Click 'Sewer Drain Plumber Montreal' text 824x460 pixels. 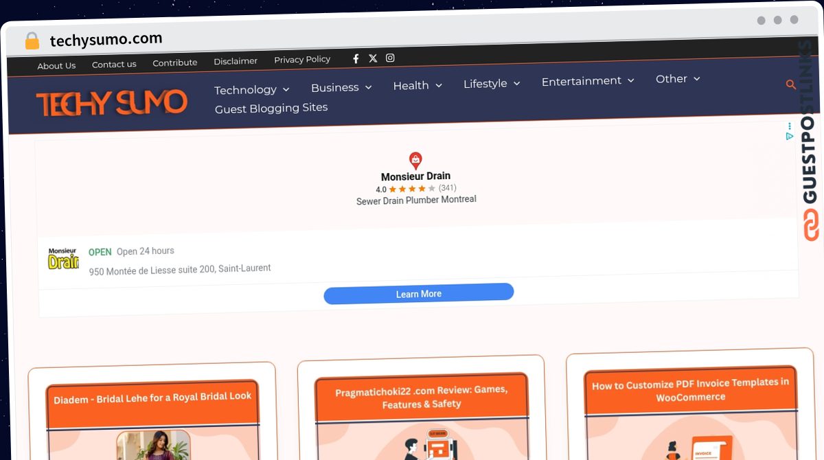pyautogui.click(x=416, y=200)
